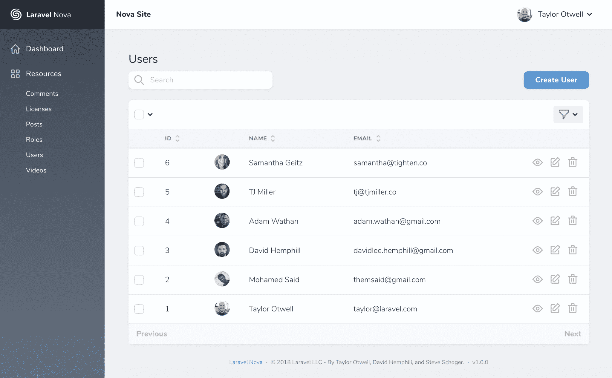This screenshot has height=378, width=612.
Task: Check the box for Taylor Otwell row
Action: (x=139, y=309)
